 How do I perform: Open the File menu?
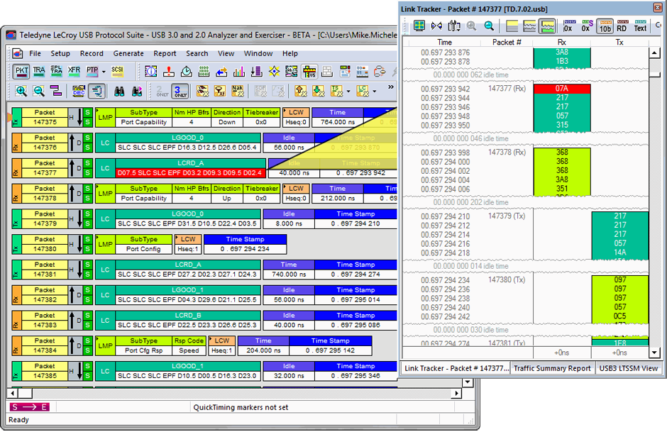pos(35,54)
